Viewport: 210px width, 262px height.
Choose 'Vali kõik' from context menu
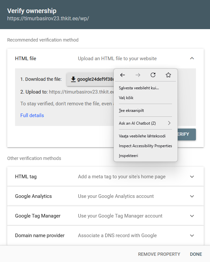(x=126, y=98)
